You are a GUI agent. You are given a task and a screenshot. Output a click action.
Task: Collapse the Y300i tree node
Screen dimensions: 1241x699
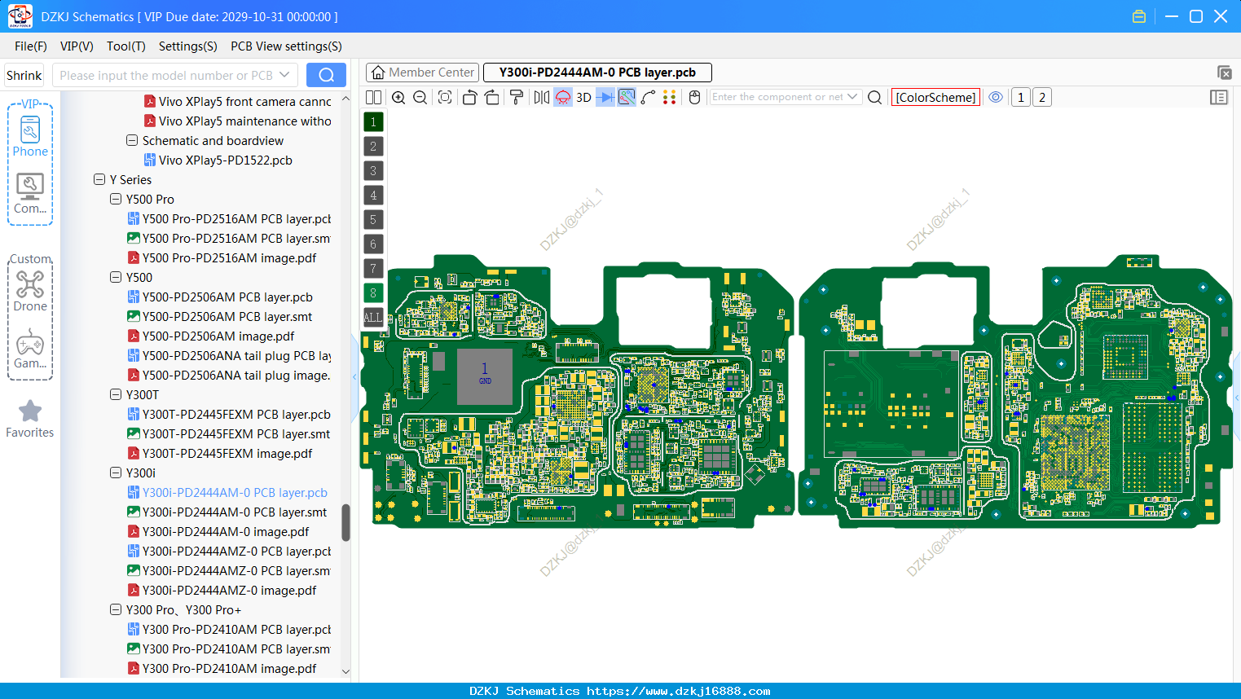pos(116,473)
